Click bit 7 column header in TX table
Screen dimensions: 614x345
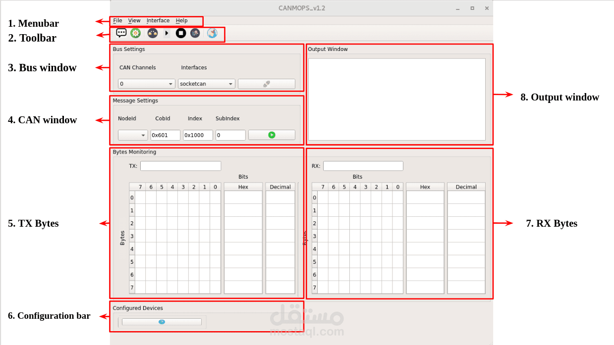[x=140, y=187]
